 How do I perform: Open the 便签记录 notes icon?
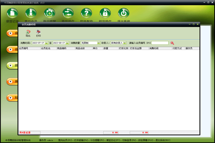tap(12, 13)
